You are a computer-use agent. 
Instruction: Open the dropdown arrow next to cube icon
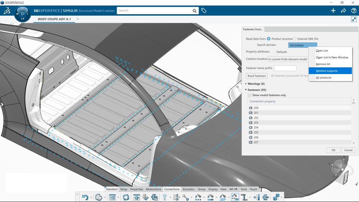(x=105, y=197)
